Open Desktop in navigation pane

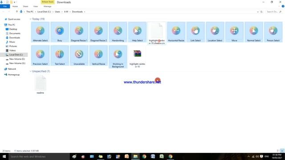(x=13, y=29)
